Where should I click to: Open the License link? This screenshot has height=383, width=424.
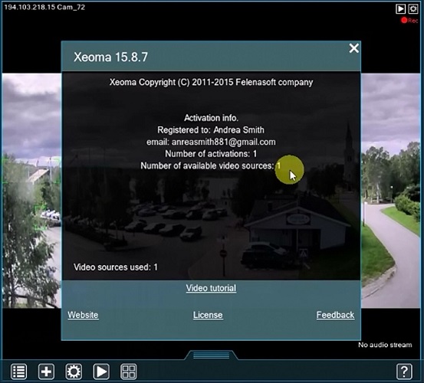208,315
